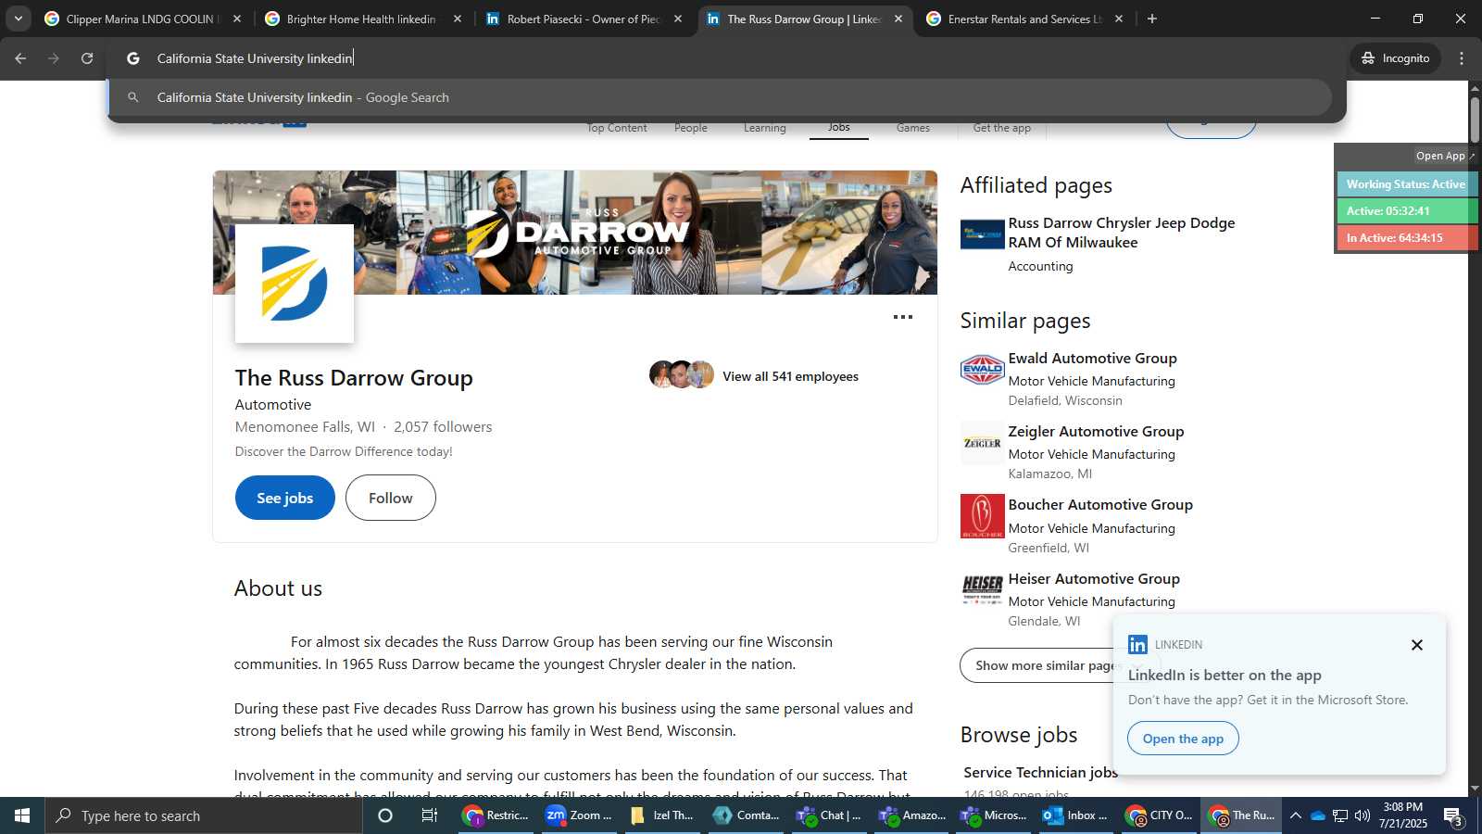Close the Clipper Marina tab
The image size is (1482, 834).
[237, 19]
